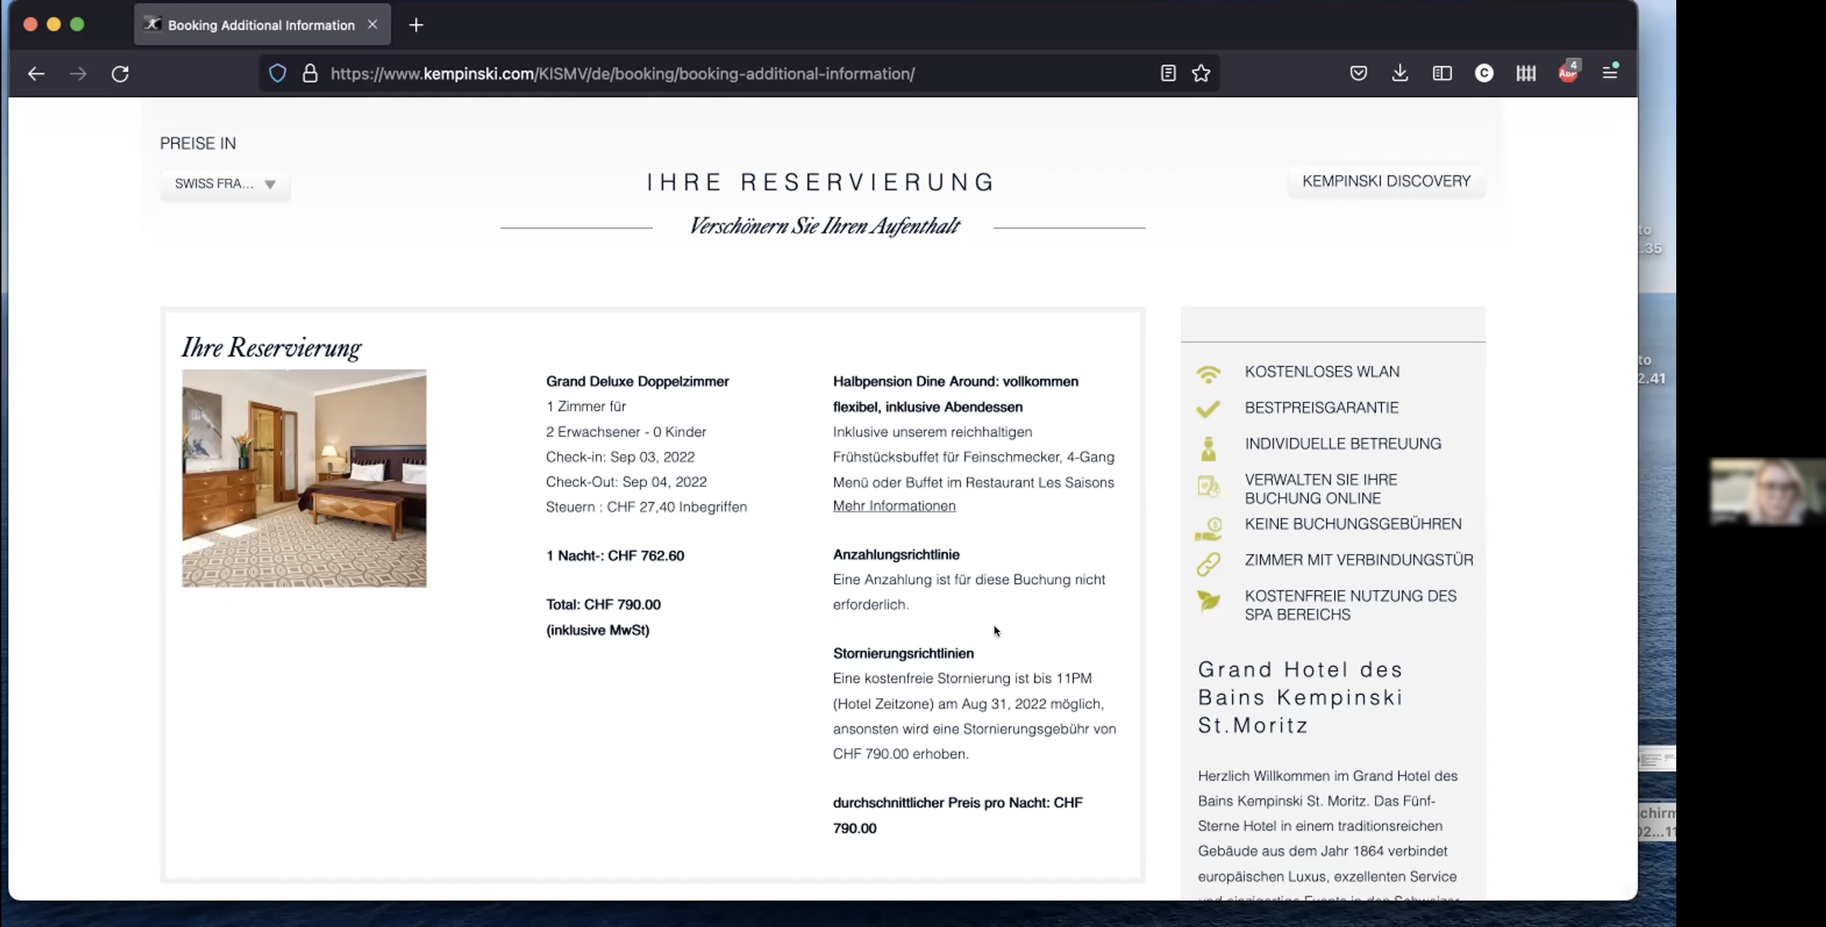
Task: Click Mehr Informationen link
Action: pos(893,505)
